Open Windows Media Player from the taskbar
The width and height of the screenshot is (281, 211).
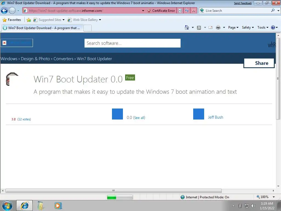(x=58, y=206)
